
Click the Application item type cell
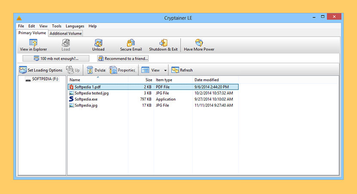click(166, 99)
